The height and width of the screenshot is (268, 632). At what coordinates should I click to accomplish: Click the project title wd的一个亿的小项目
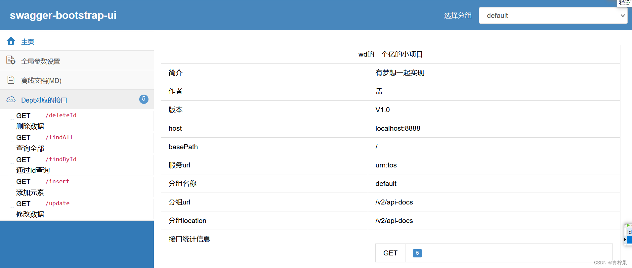point(391,54)
